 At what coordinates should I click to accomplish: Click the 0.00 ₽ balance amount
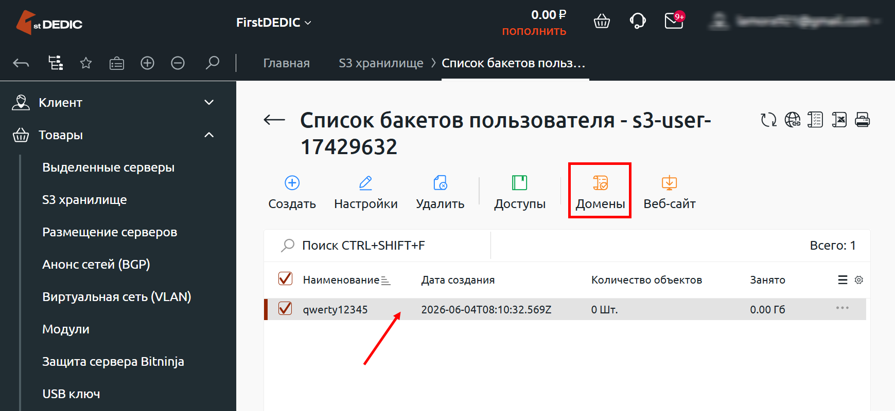pyautogui.click(x=549, y=15)
